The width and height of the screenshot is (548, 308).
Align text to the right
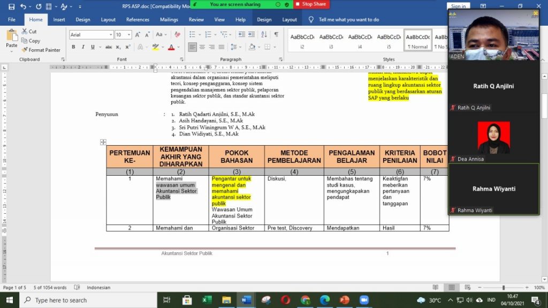pyautogui.click(x=212, y=47)
